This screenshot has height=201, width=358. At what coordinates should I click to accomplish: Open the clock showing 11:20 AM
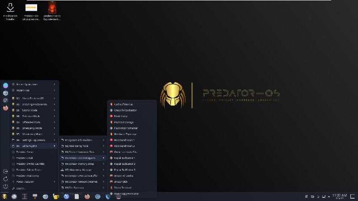point(340,196)
